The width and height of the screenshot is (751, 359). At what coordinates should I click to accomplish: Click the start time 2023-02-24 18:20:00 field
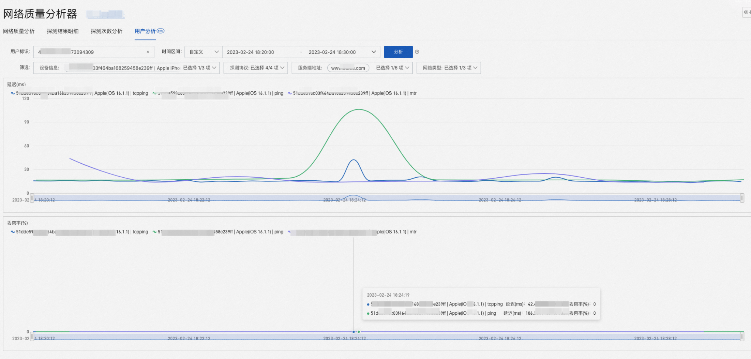250,52
